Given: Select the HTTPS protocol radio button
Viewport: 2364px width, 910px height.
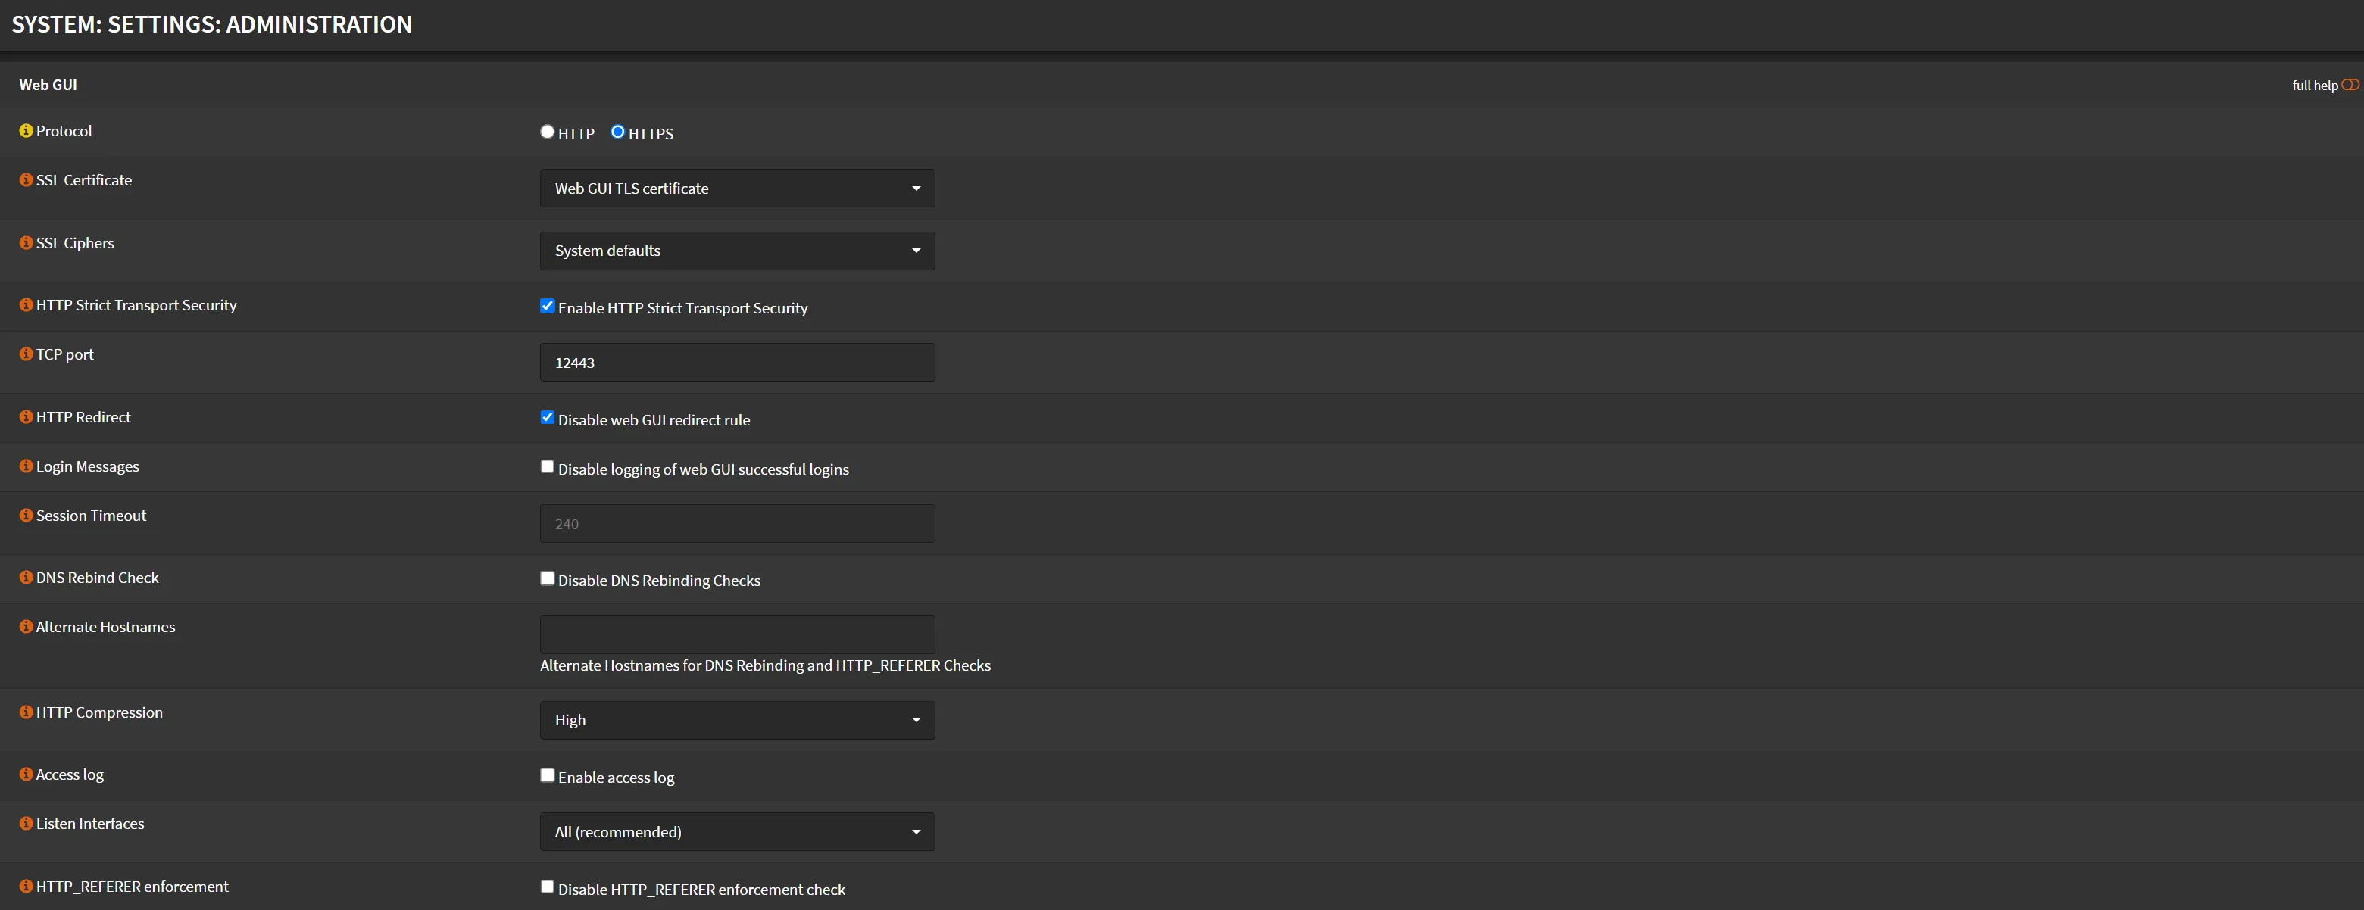Looking at the screenshot, I should (x=617, y=131).
